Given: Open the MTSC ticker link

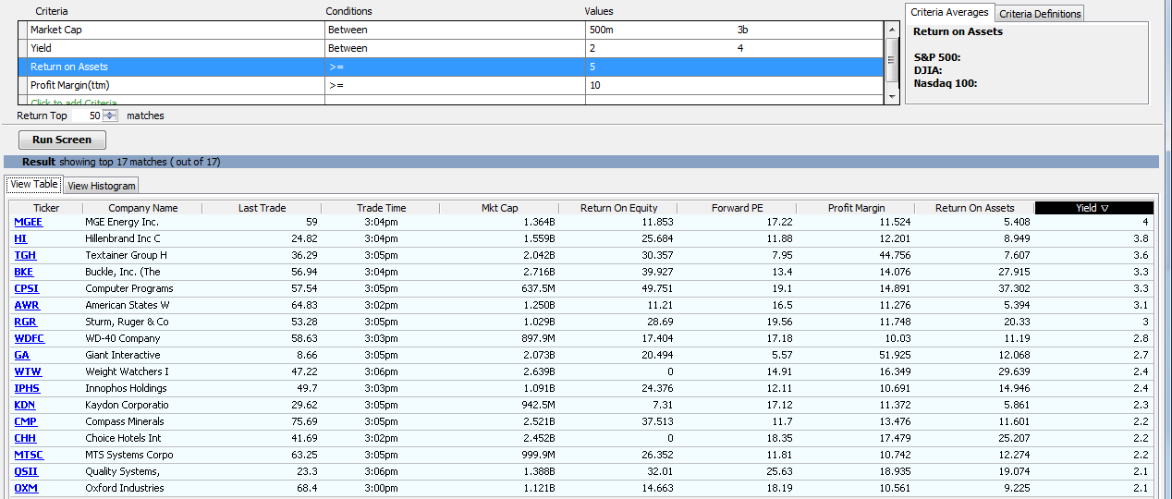Looking at the screenshot, I should click(29, 455).
